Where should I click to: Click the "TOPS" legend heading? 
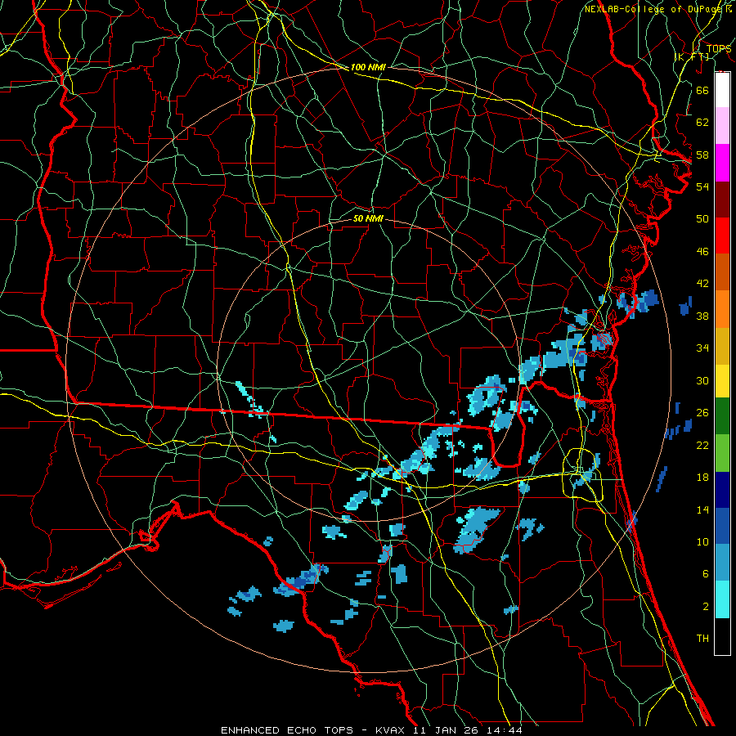719,48
